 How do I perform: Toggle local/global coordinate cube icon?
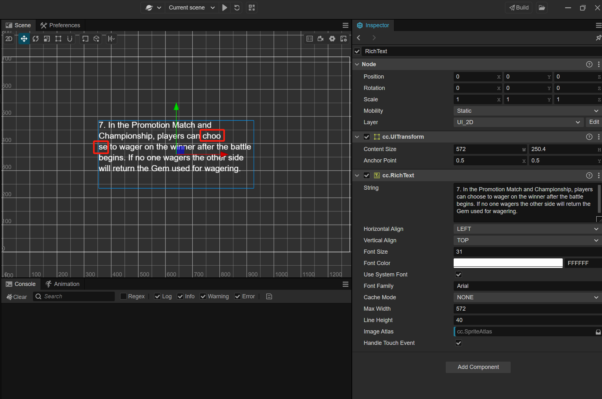coord(96,39)
